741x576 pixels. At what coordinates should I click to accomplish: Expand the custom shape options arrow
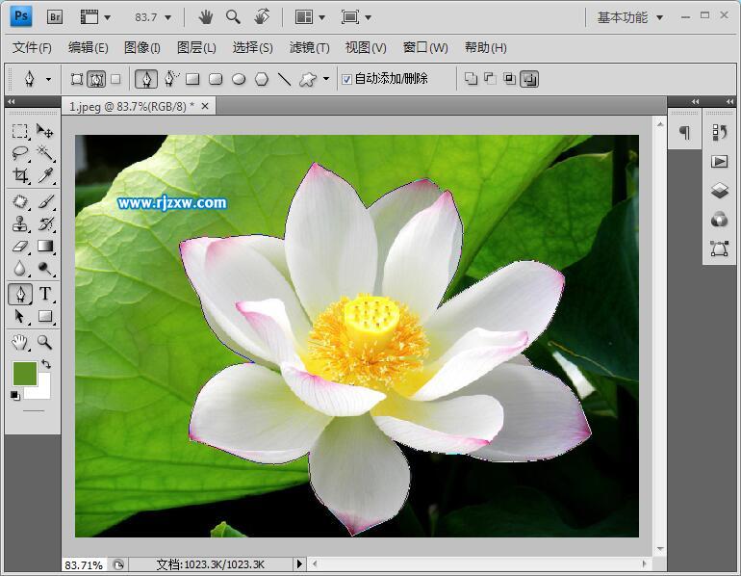click(x=326, y=79)
